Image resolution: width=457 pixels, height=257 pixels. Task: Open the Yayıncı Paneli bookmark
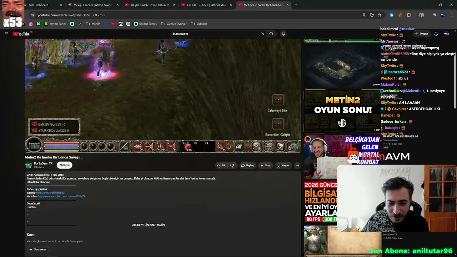[55, 24]
